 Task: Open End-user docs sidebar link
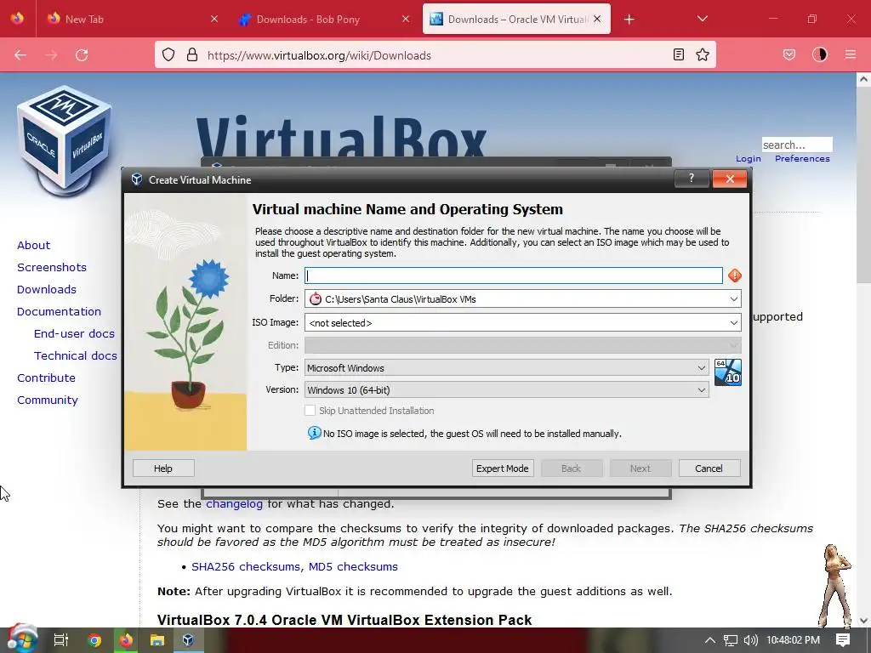[x=75, y=333]
